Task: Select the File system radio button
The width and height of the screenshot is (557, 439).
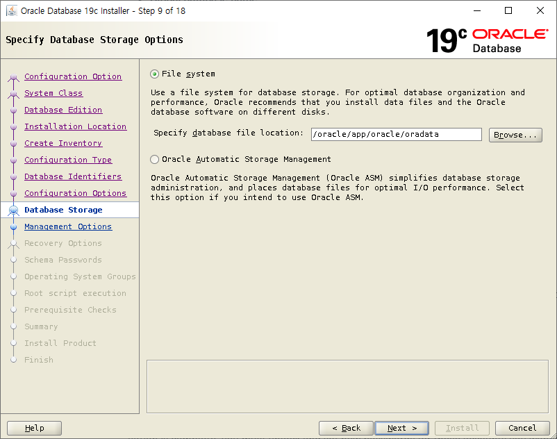Action: coord(154,74)
